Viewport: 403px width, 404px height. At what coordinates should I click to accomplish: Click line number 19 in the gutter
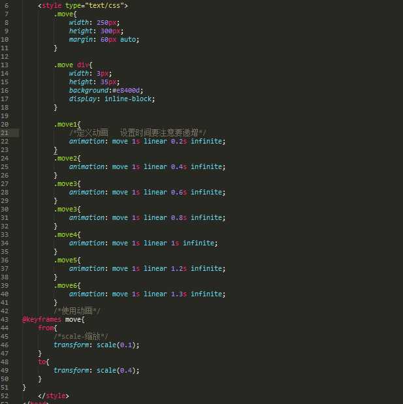(x=5, y=116)
